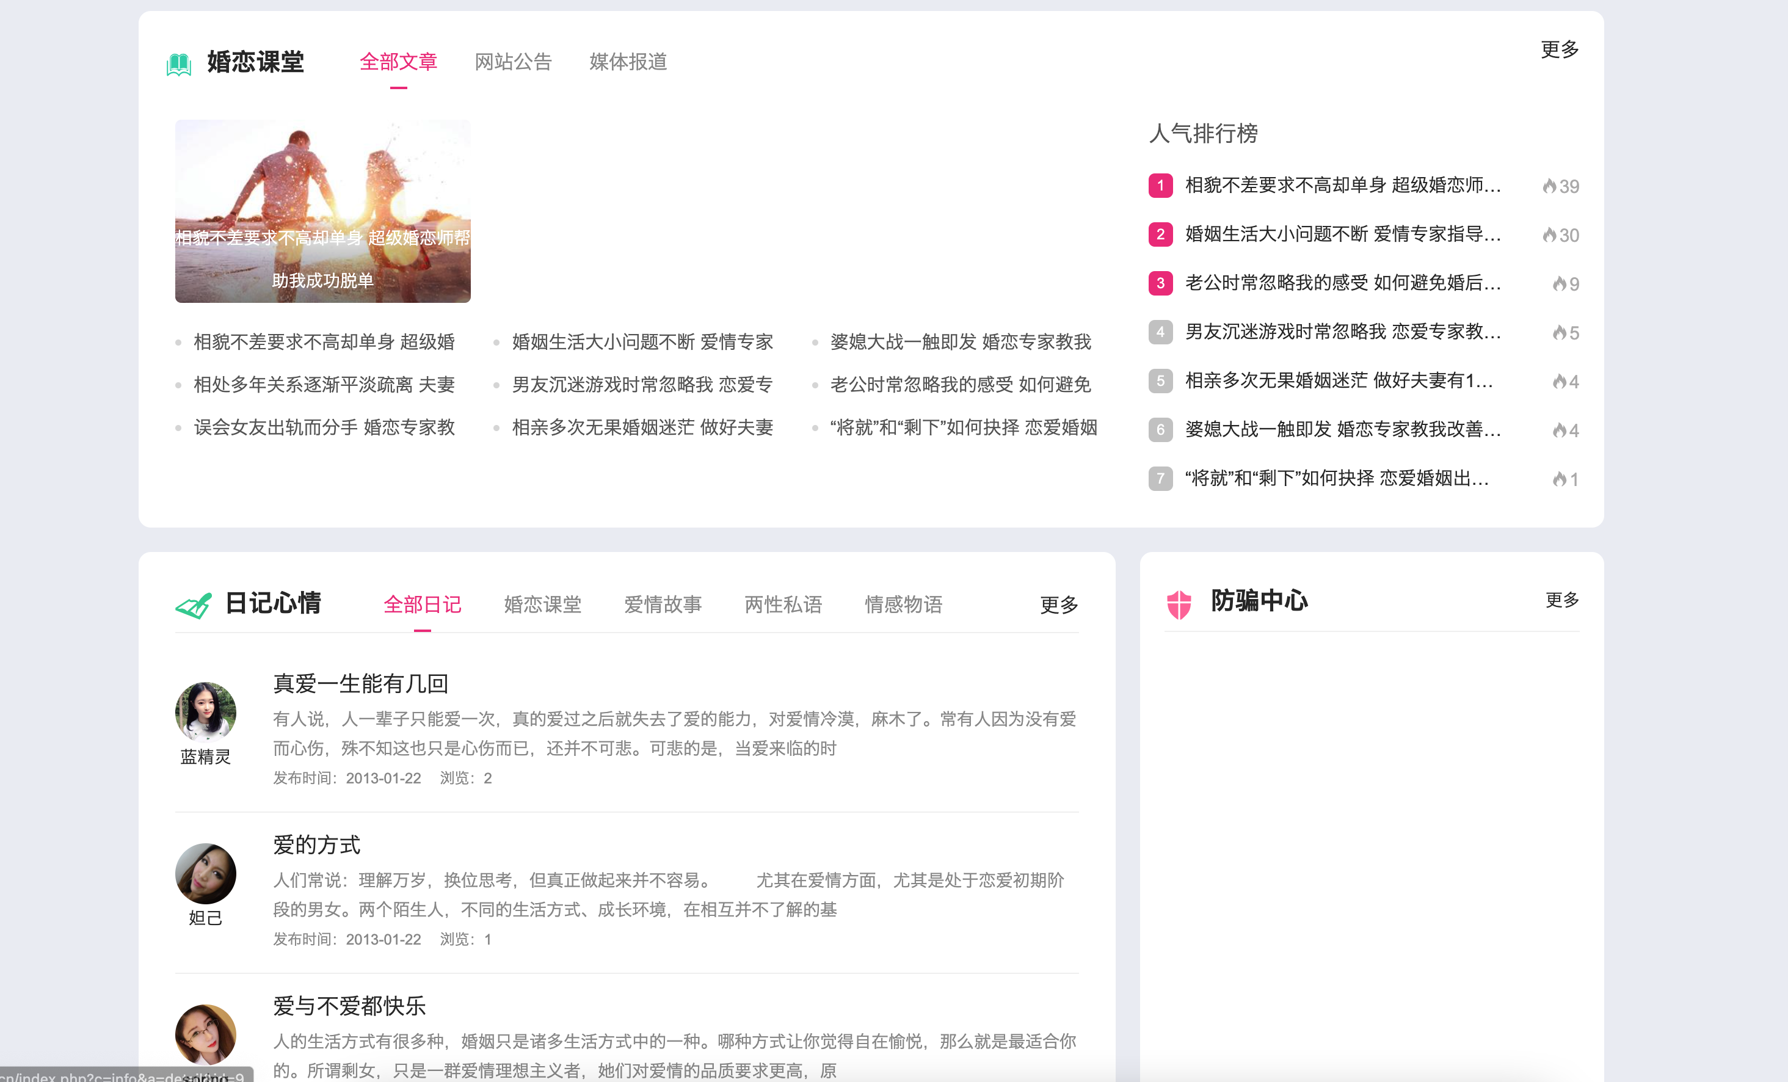Switch to the 全部文章 tab
Image resolution: width=1788 pixels, height=1082 pixels.
[398, 62]
